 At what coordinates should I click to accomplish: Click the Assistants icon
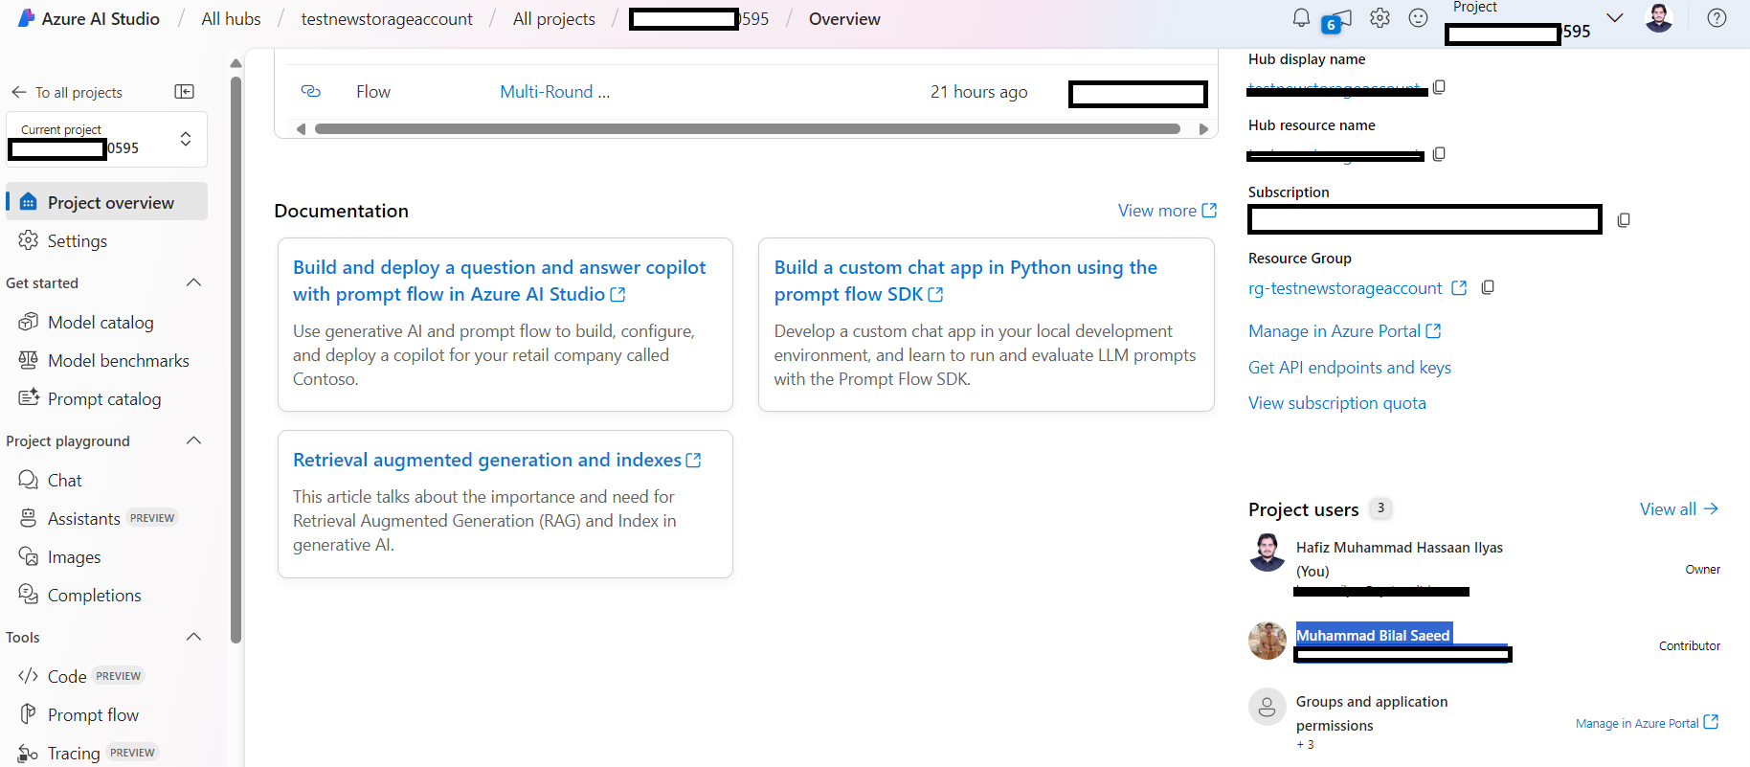(x=29, y=518)
